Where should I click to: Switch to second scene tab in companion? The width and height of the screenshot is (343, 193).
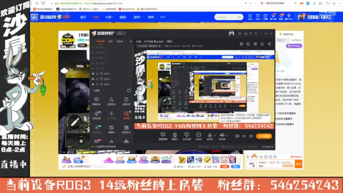(x=111, y=41)
